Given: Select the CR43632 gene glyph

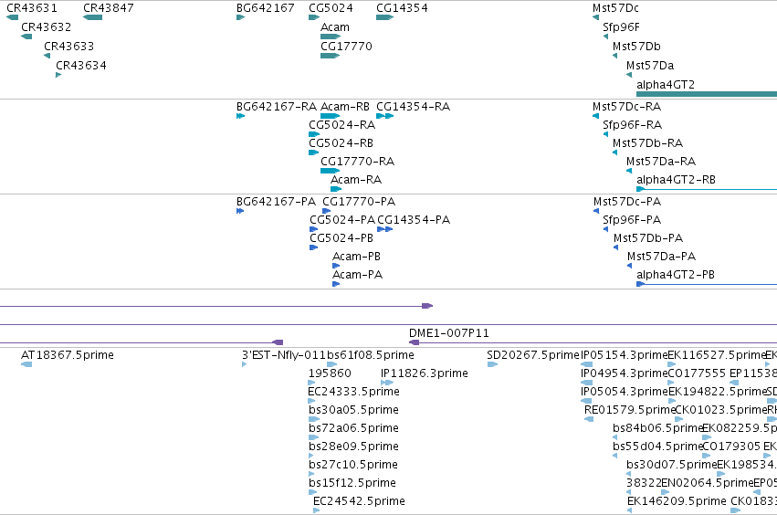Looking at the screenshot, I should 26,37.
